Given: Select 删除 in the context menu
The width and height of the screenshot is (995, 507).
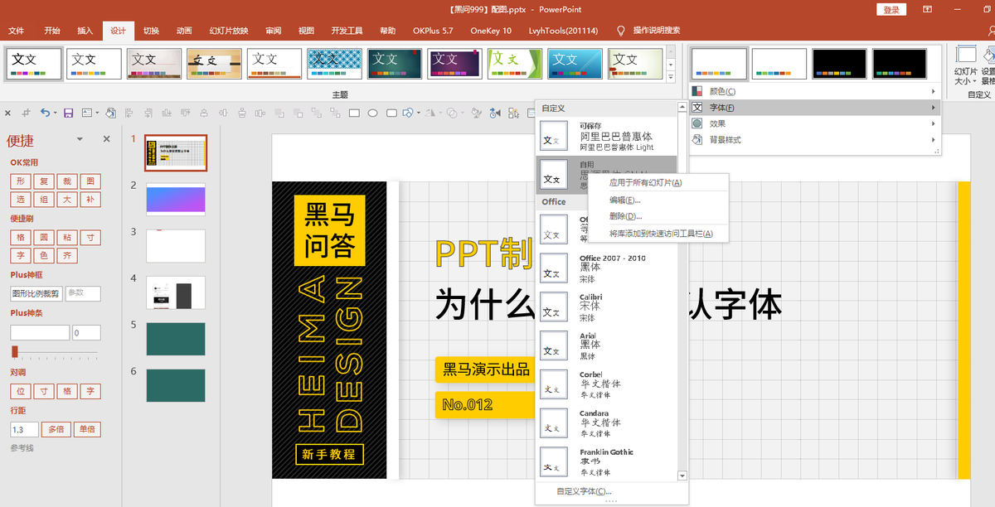Looking at the screenshot, I should (625, 216).
